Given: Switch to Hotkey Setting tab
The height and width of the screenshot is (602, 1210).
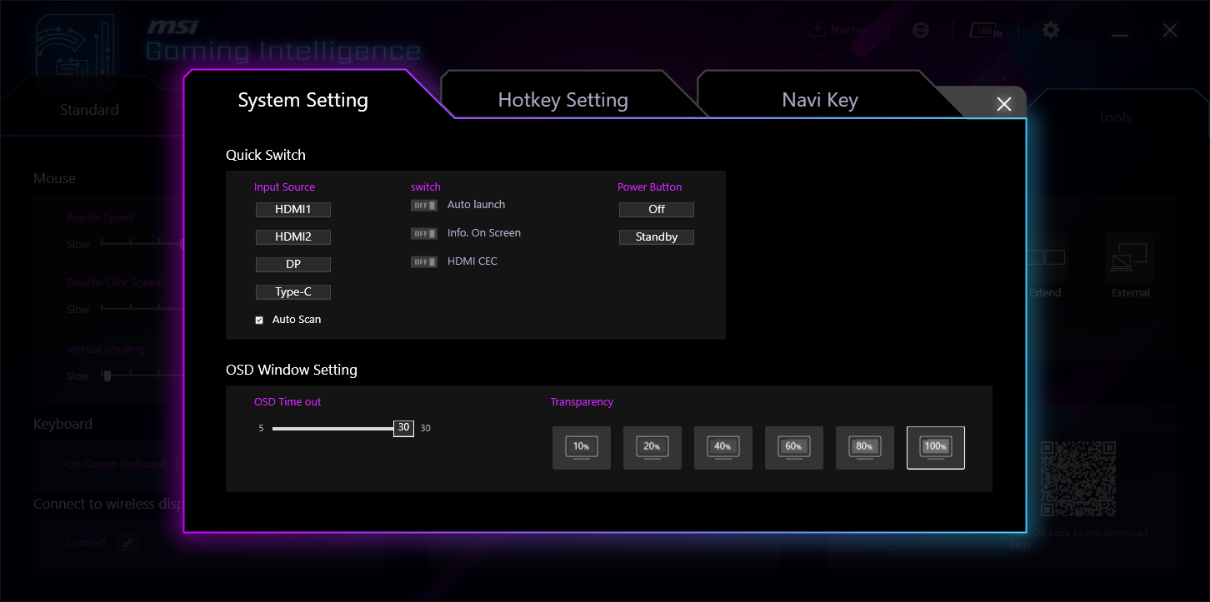Looking at the screenshot, I should click(562, 100).
